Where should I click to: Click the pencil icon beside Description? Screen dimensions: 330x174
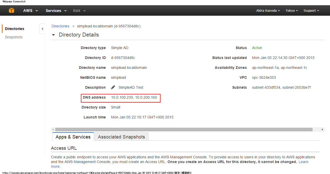coord(113,87)
